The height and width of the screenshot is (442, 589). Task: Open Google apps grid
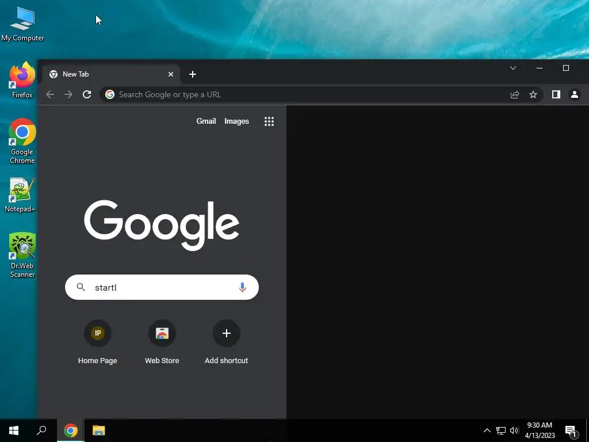(x=269, y=121)
